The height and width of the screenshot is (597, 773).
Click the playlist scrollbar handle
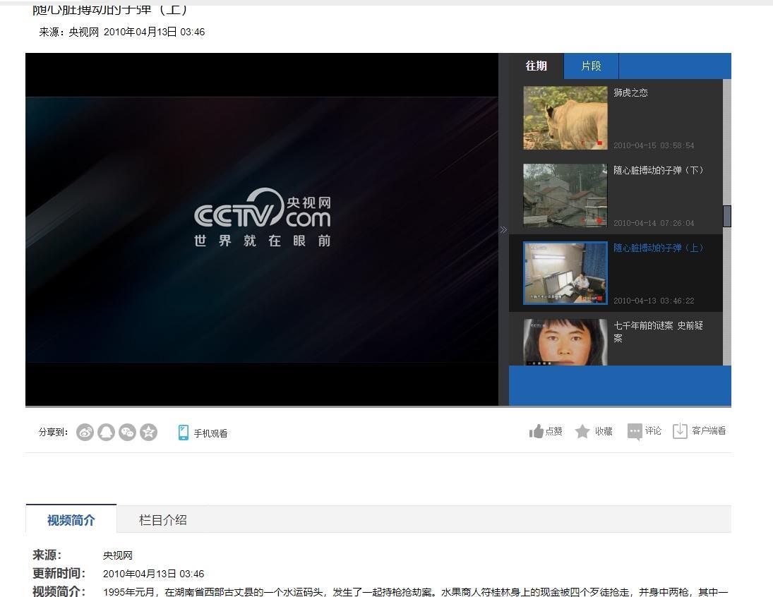(x=726, y=216)
